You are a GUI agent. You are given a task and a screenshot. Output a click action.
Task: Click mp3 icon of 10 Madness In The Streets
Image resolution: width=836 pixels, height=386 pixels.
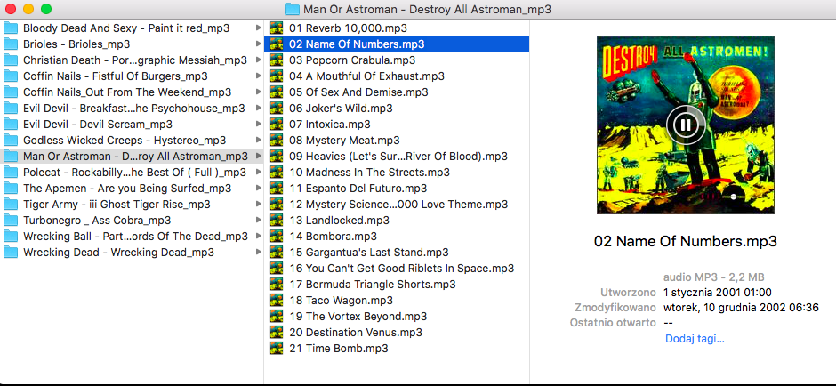tap(277, 172)
